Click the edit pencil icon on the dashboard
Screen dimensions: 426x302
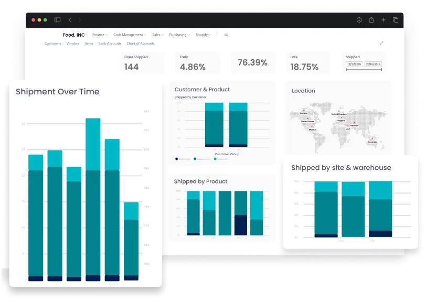[x=382, y=44]
